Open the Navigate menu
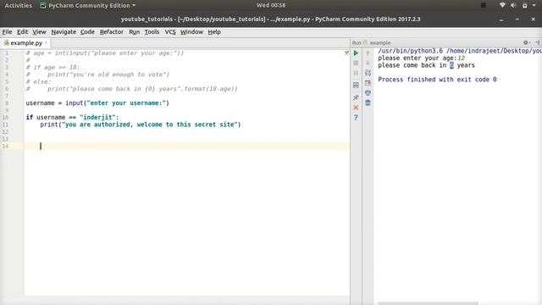 click(x=64, y=32)
